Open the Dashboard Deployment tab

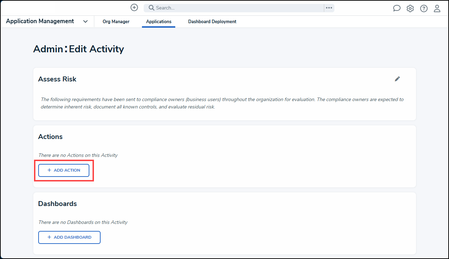pos(212,22)
